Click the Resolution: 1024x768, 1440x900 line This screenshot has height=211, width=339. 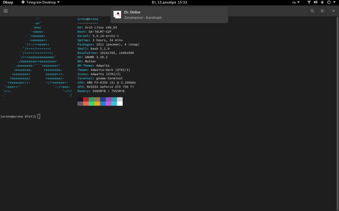(x=106, y=53)
